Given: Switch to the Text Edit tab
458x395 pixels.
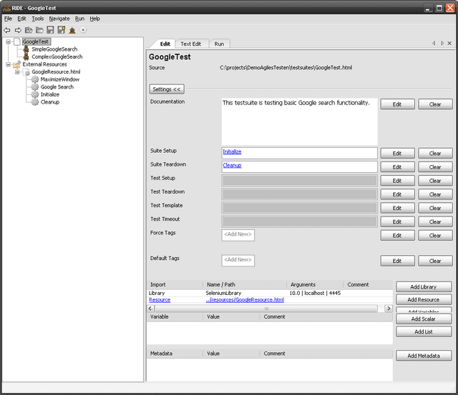Looking at the screenshot, I should [x=190, y=44].
